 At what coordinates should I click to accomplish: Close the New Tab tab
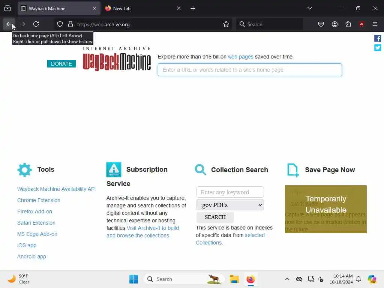click(179, 8)
